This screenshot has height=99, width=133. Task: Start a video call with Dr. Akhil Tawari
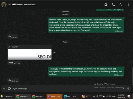click(106, 5)
